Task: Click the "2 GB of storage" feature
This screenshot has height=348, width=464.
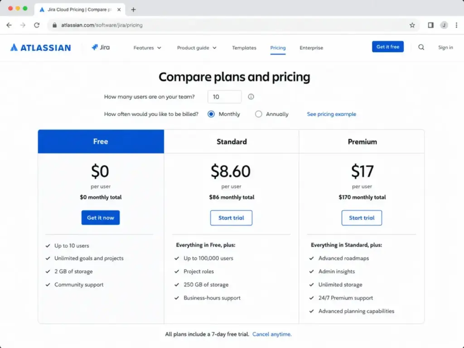Action: point(73,271)
